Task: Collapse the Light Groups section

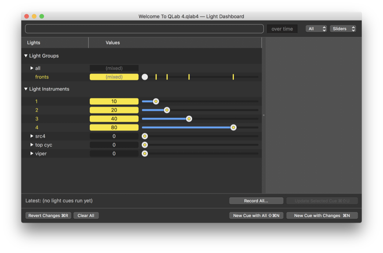Action: click(x=26, y=56)
